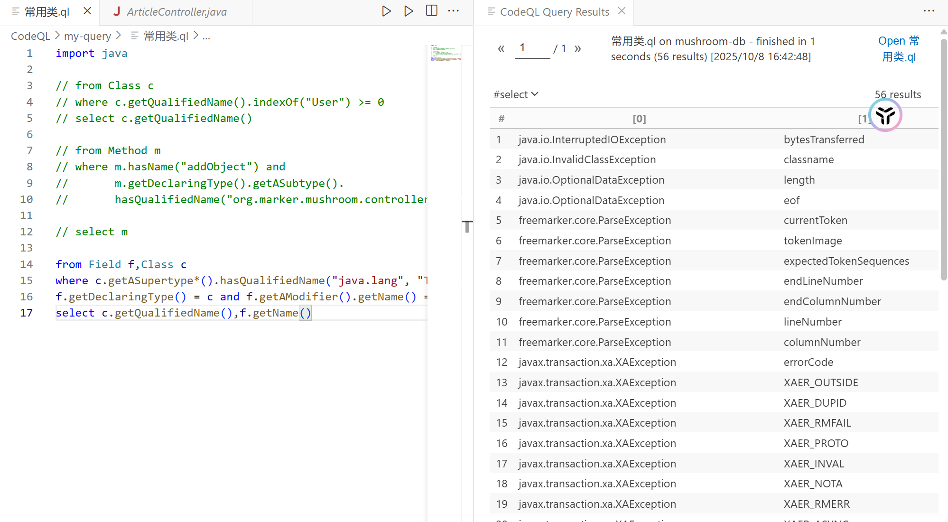Split the editor with the split icon
This screenshot has width=948, height=522.
pyautogui.click(x=431, y=11)
